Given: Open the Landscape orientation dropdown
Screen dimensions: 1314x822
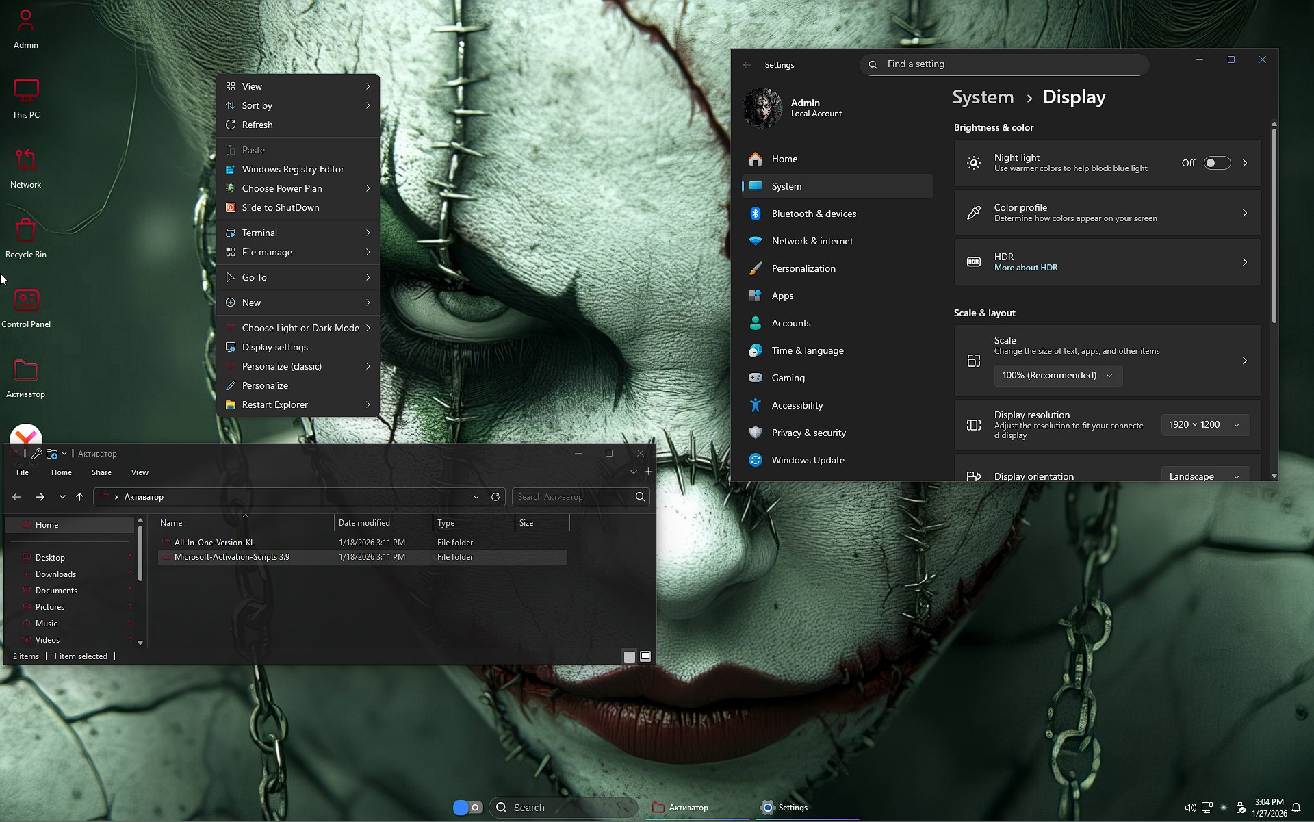Looking at the screenshot, I should pyautogui.click(x=1204, y=476).
